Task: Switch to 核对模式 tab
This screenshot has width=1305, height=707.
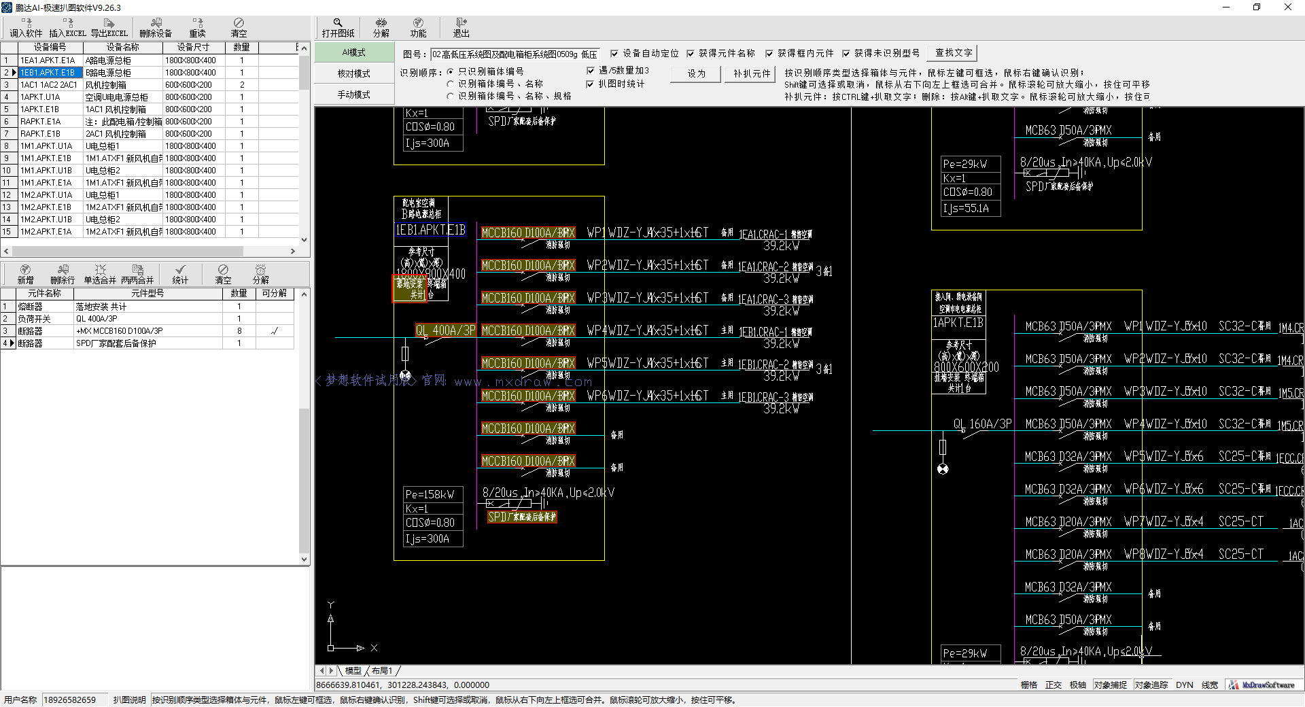Action: point(354,73)
